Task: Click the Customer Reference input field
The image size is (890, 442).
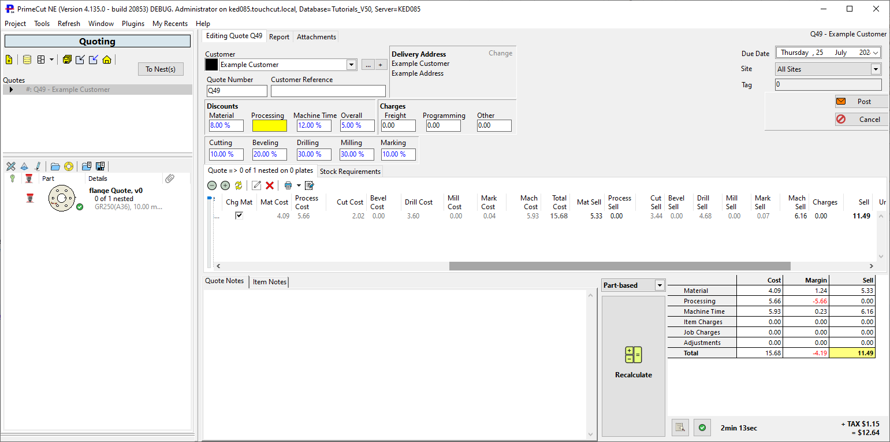Action: click(x=328, y=91)
